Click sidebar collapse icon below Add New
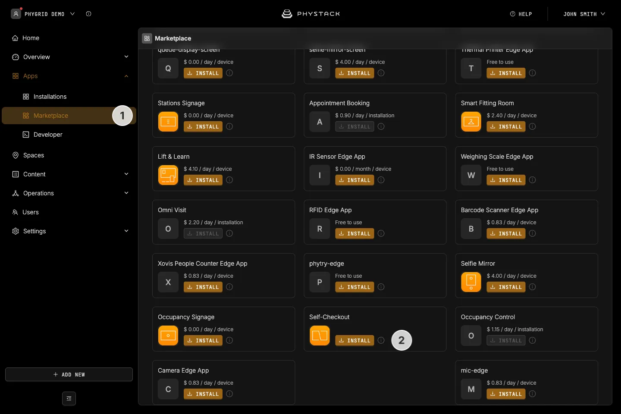The height and width of the screenshot is (414, 621). click(69, 398)
